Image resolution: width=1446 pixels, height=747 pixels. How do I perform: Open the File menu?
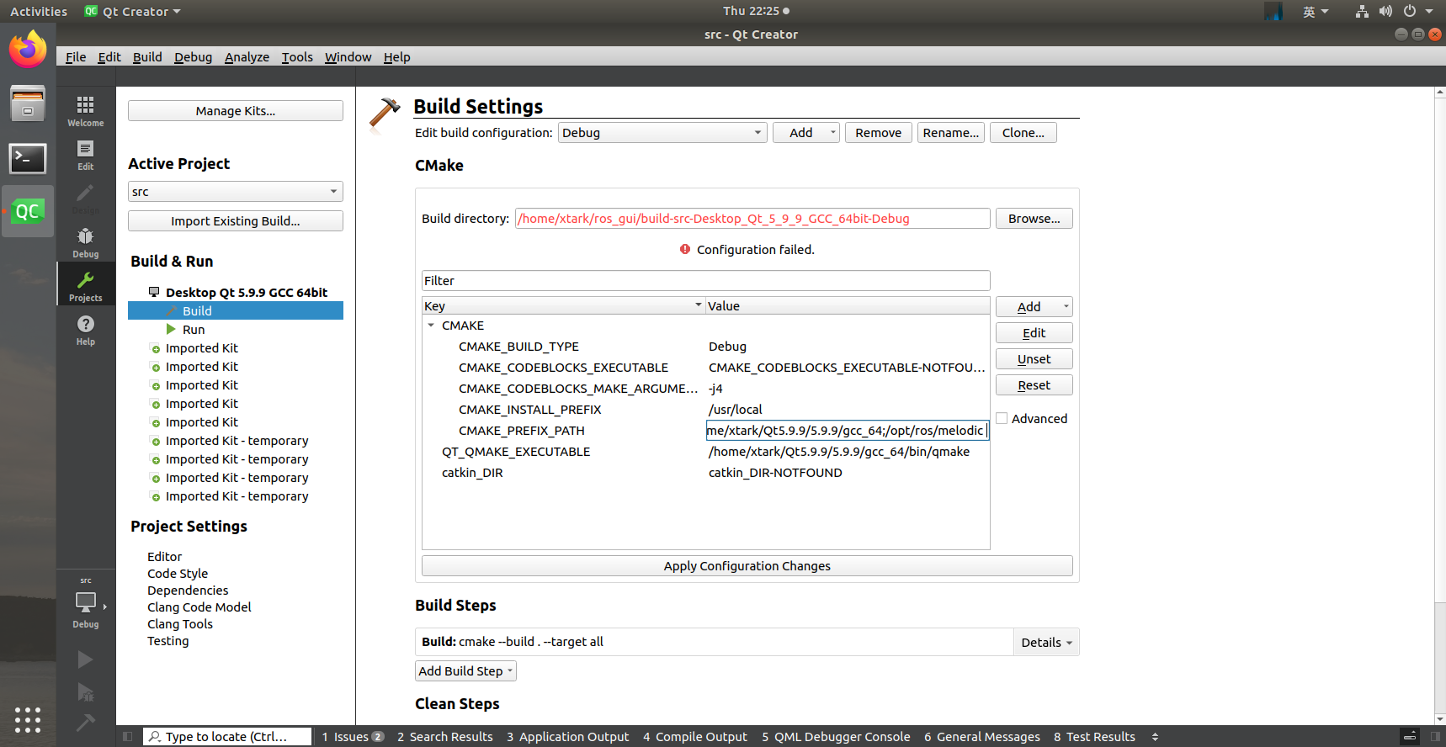[76, 57]
